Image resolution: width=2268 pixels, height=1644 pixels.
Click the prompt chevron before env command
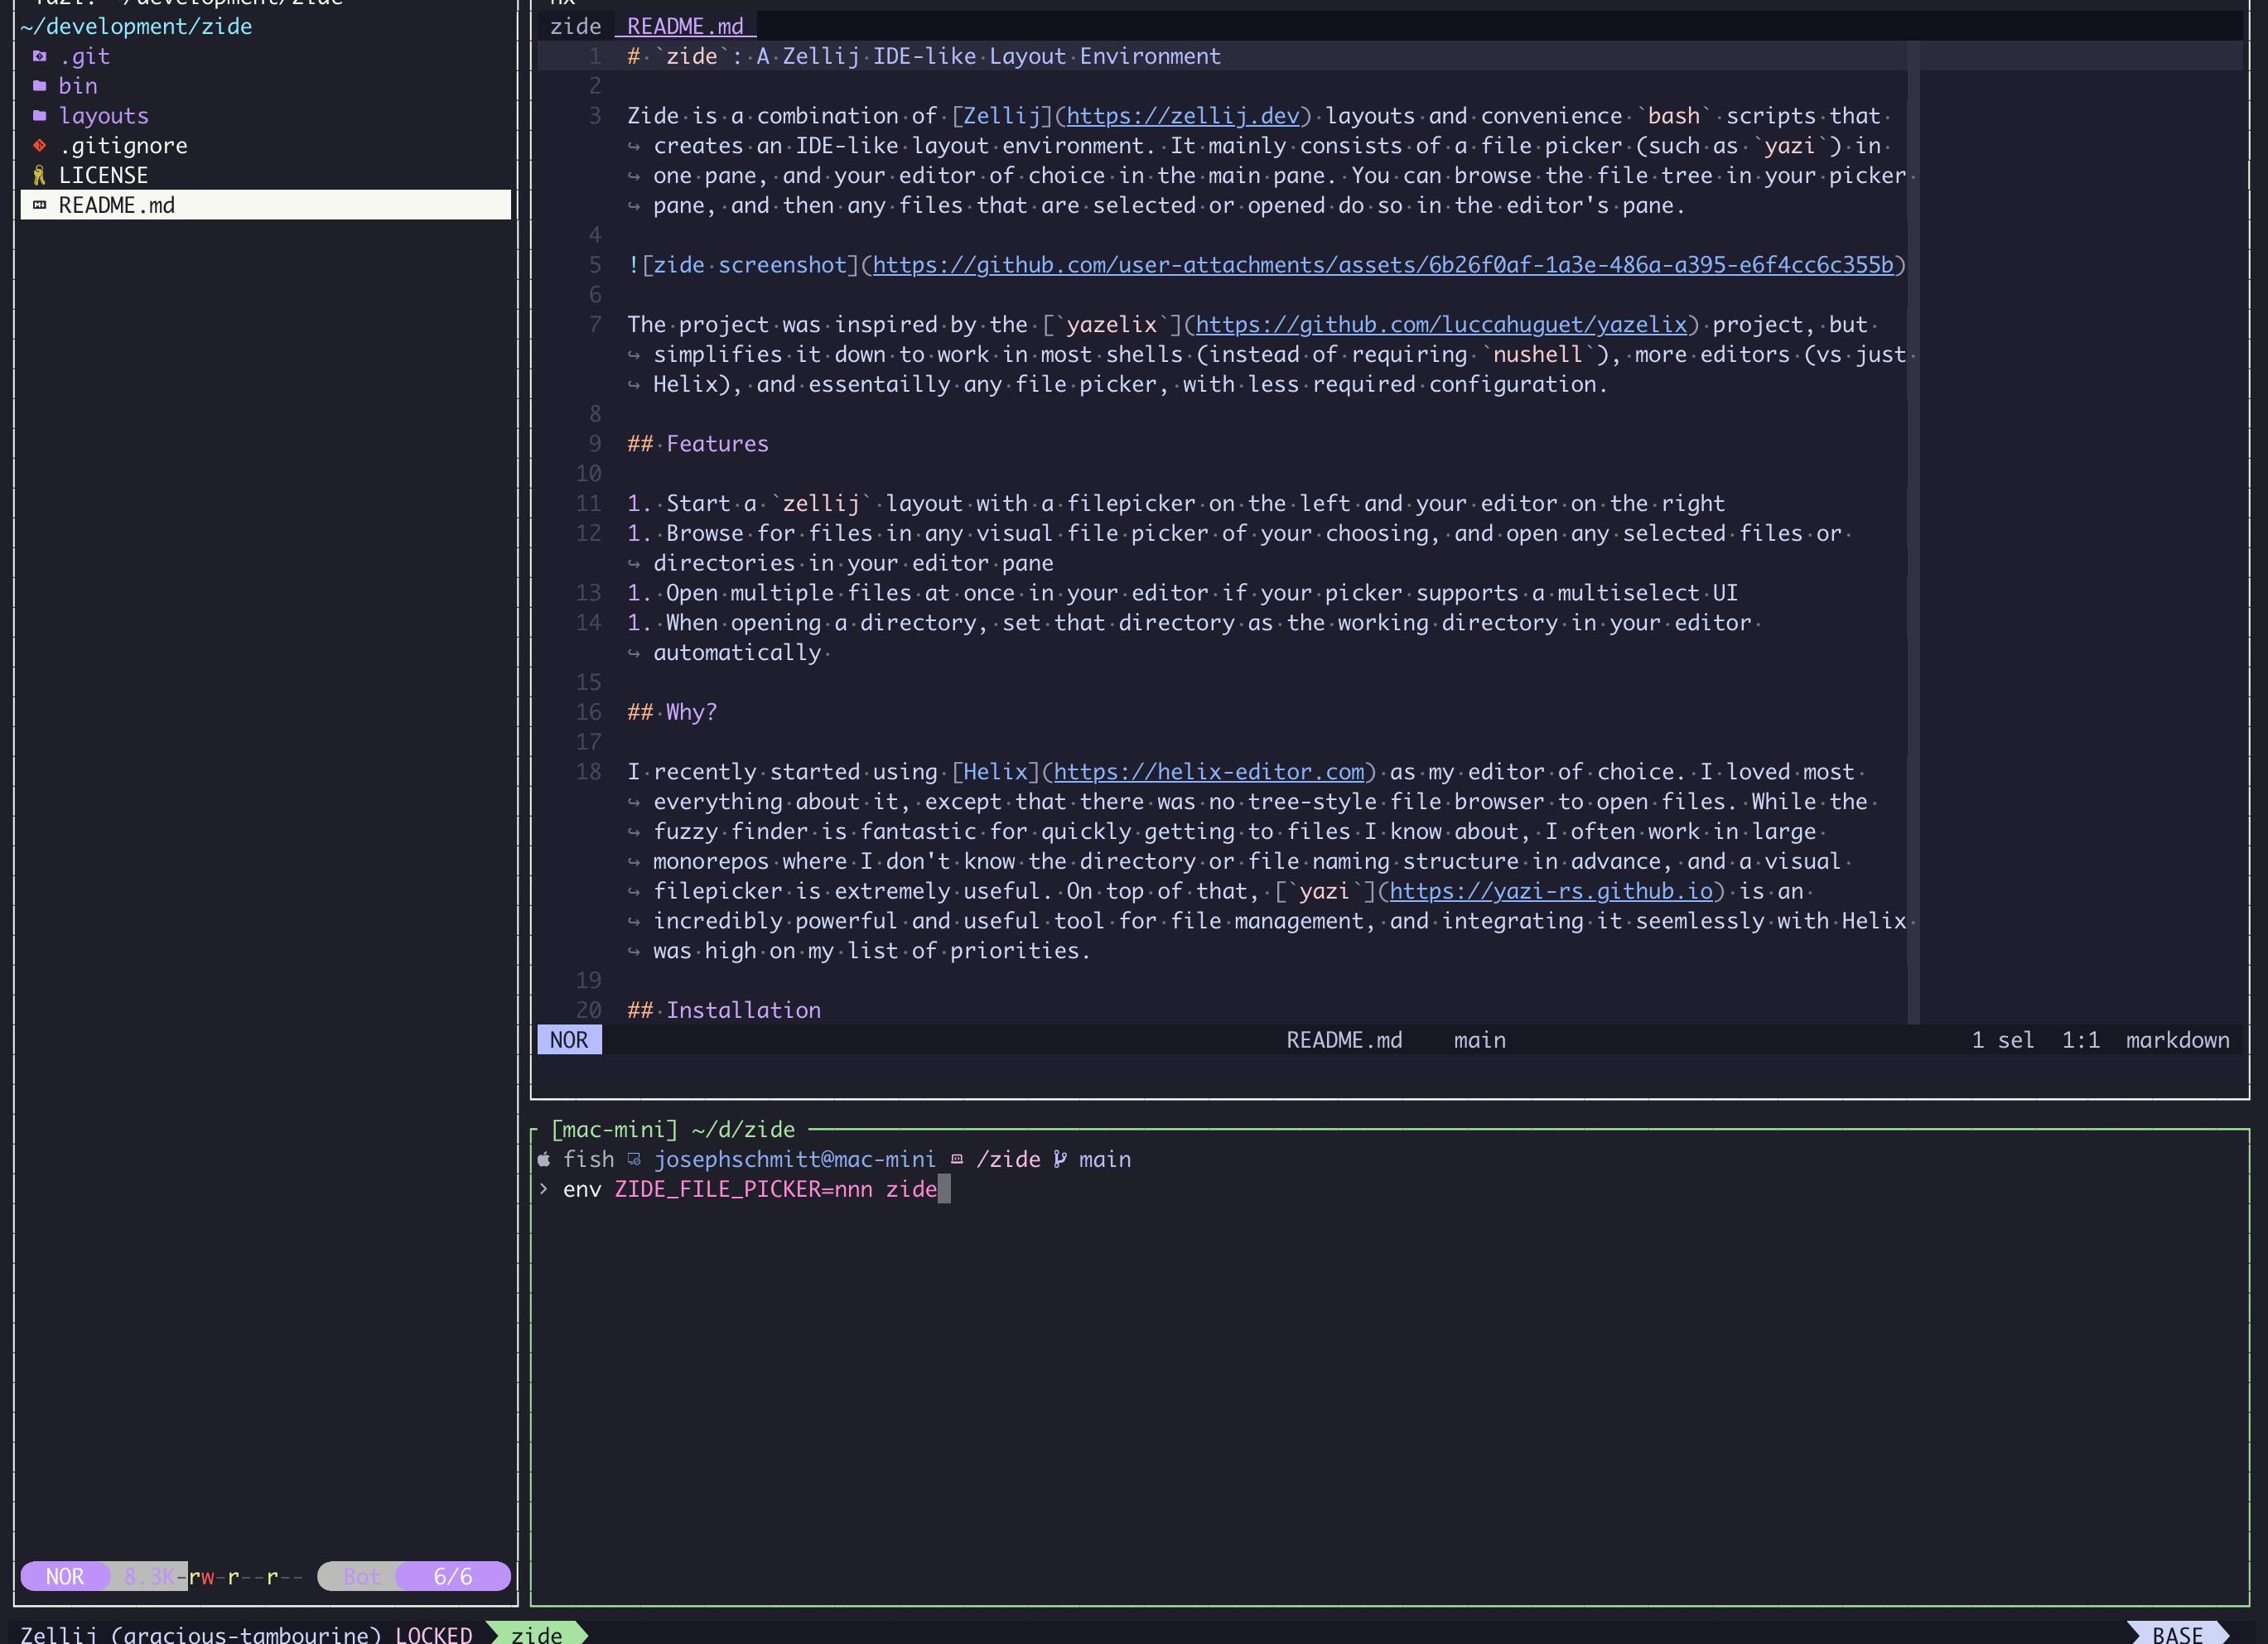544,1189
